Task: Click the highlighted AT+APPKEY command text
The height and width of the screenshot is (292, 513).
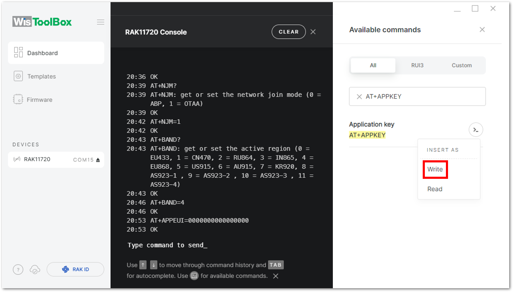Action: (367, 135)
